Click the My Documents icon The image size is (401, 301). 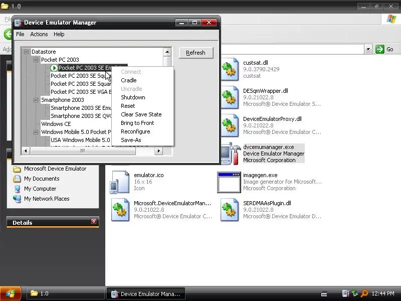pos(17,179)
